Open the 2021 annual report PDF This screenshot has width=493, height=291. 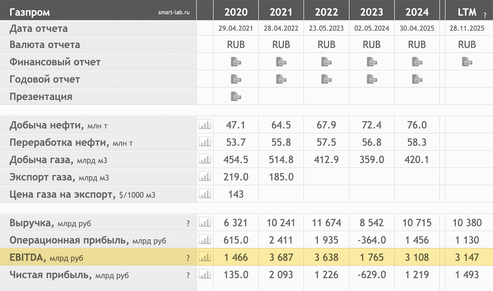click(281, 79)
